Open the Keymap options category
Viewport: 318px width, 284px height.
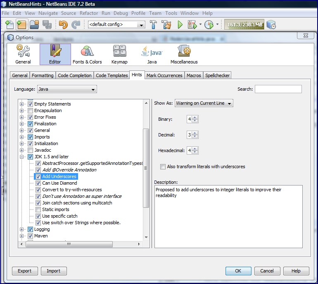[119, 54]
